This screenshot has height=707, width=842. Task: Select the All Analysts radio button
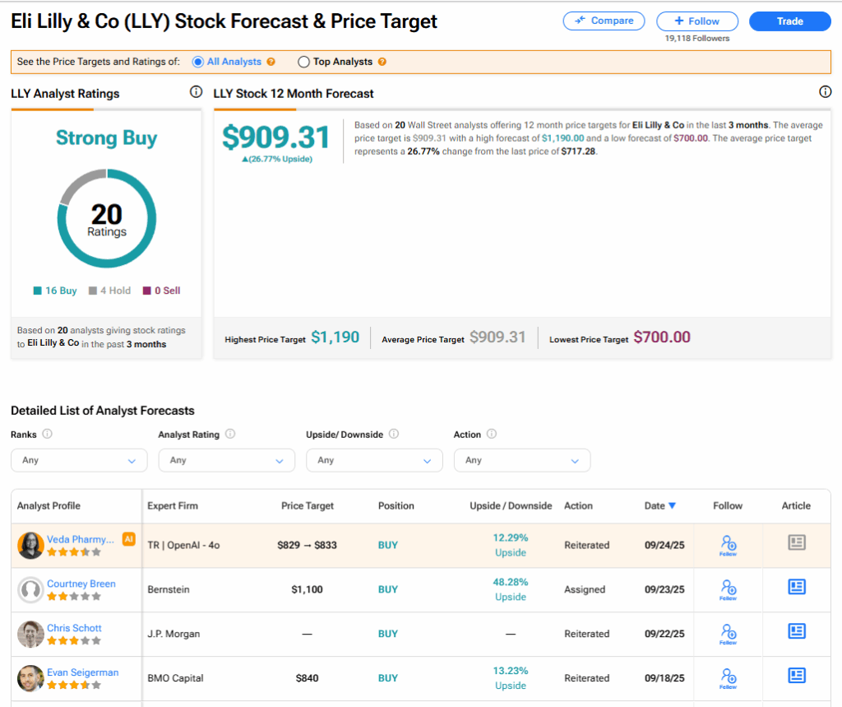point(197,62)
